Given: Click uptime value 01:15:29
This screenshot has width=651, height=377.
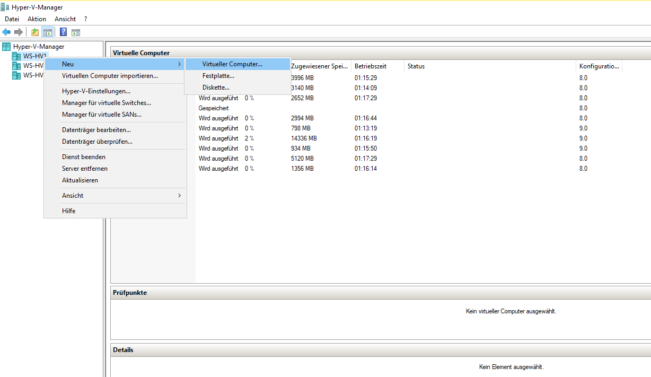Looking at the screenshot, I should [366, 78].
